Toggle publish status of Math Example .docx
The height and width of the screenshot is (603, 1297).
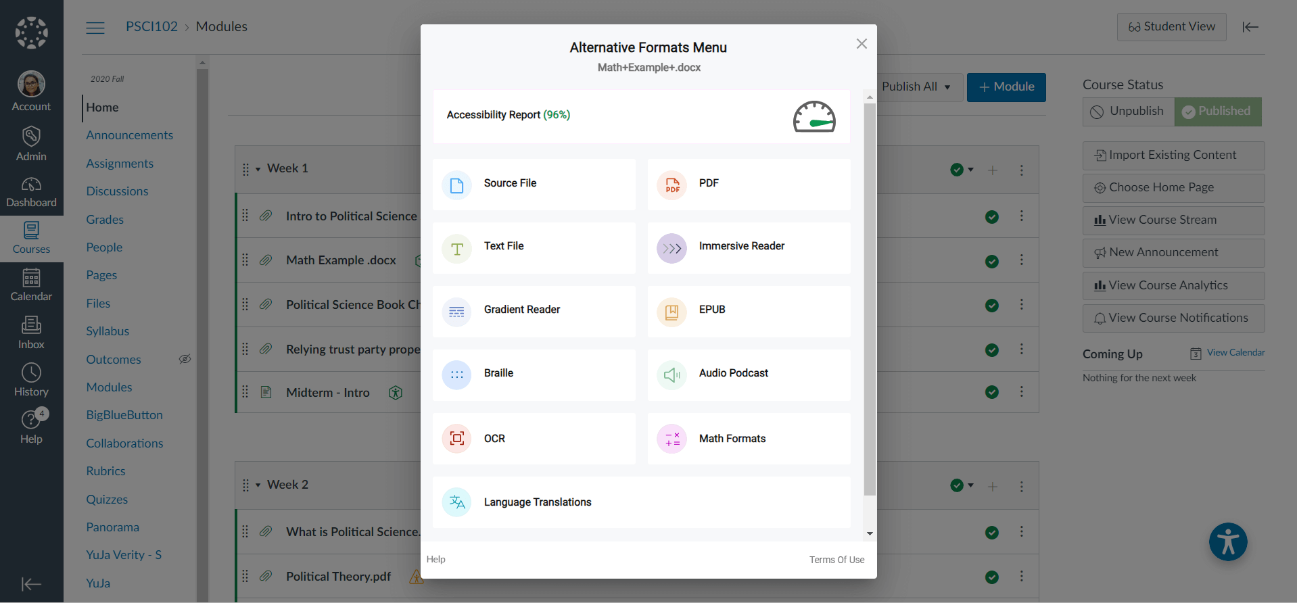pos(992,262)
